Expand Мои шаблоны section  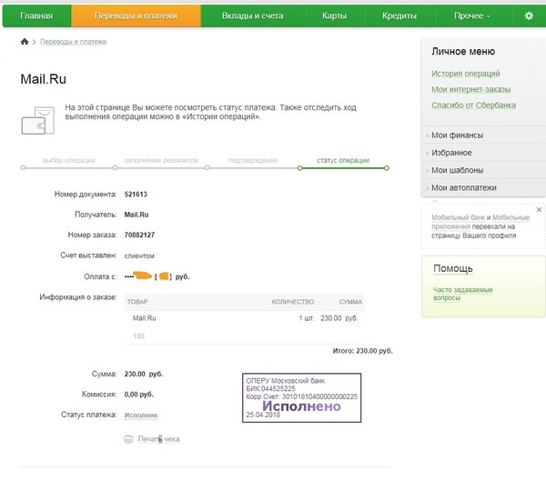point(483,170)
